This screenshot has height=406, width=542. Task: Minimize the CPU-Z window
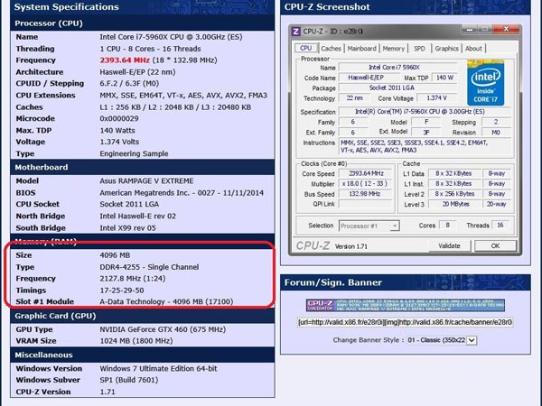point(470,30)
